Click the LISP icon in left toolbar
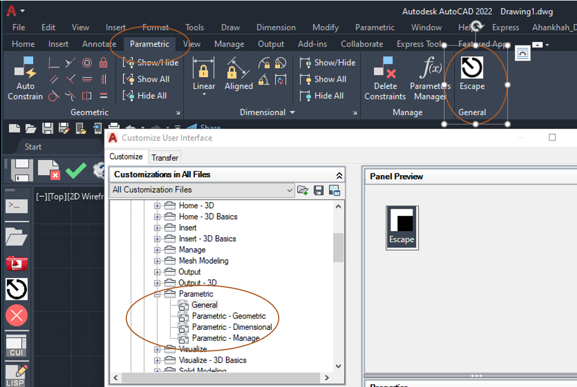Viewport: 577px width, 387px height. point(16,375)
